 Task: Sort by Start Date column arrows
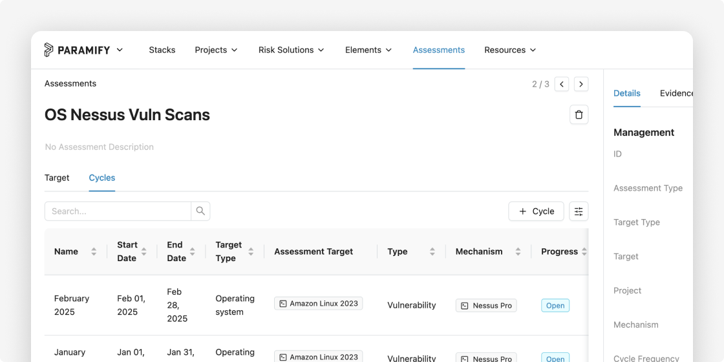[x=144, y=251]
